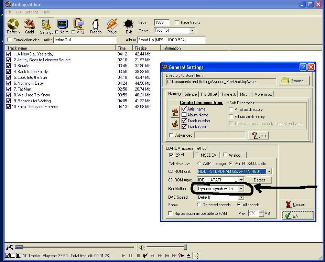Click the red question-mark play icon
Screen dimensions: 325x262
[x=181, y=255]
